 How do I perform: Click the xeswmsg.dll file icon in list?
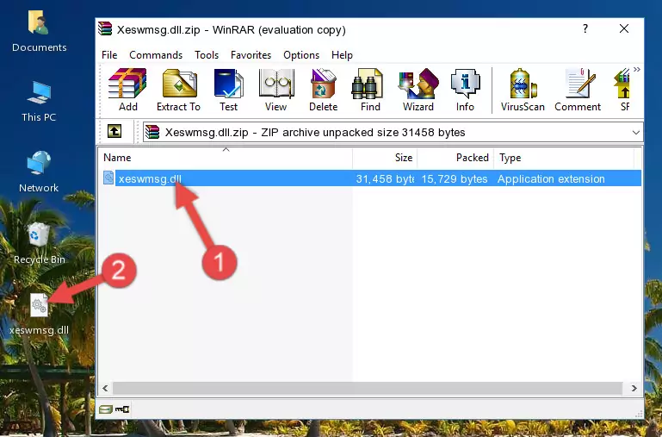point(108,178)
